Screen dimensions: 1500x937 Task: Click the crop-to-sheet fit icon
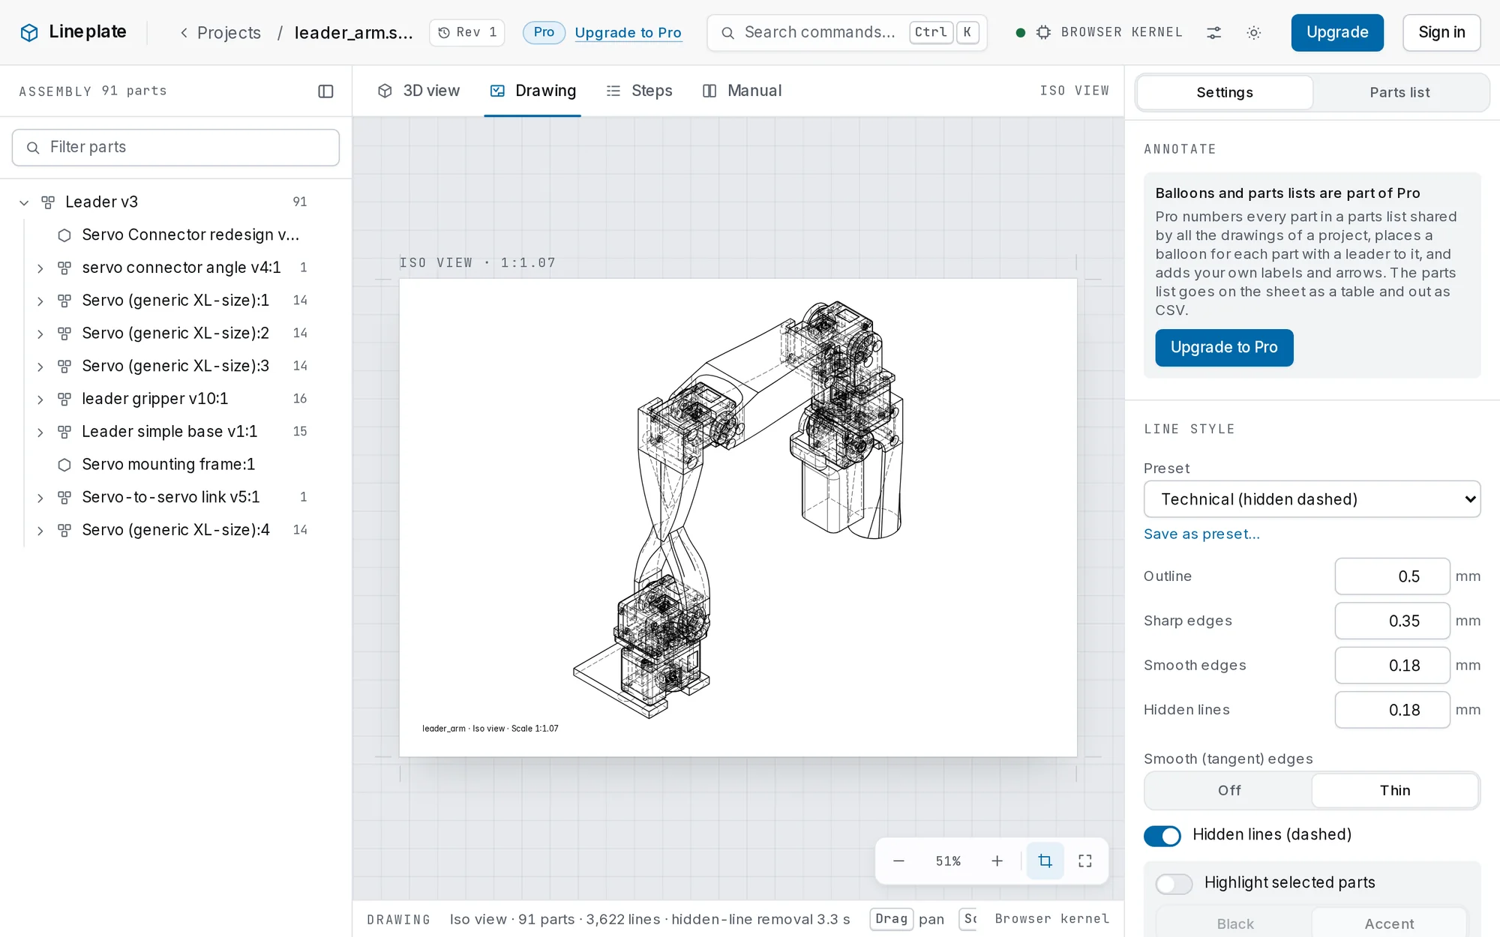pyautogui.click(x=1045, y=861)
